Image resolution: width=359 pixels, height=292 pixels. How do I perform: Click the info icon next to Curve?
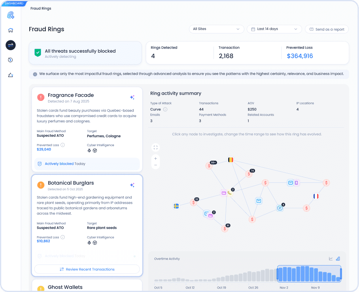tap(165, 109)
